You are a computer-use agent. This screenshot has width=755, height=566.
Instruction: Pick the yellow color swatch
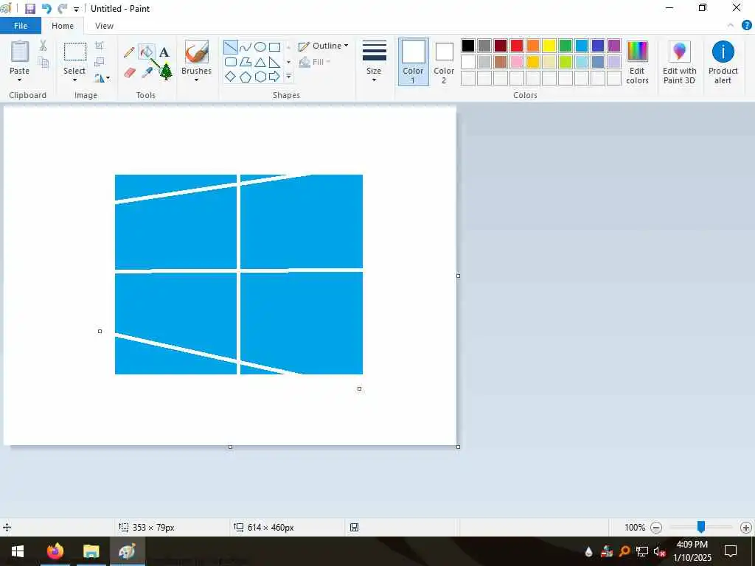pyautogui.click(x=549, y=46)
